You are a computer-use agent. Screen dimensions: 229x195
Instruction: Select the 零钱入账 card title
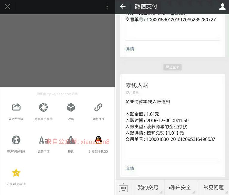pos(137,85)
